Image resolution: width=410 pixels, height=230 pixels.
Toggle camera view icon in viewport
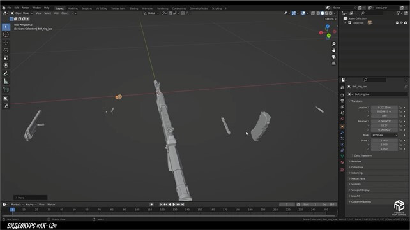(333, 57)
